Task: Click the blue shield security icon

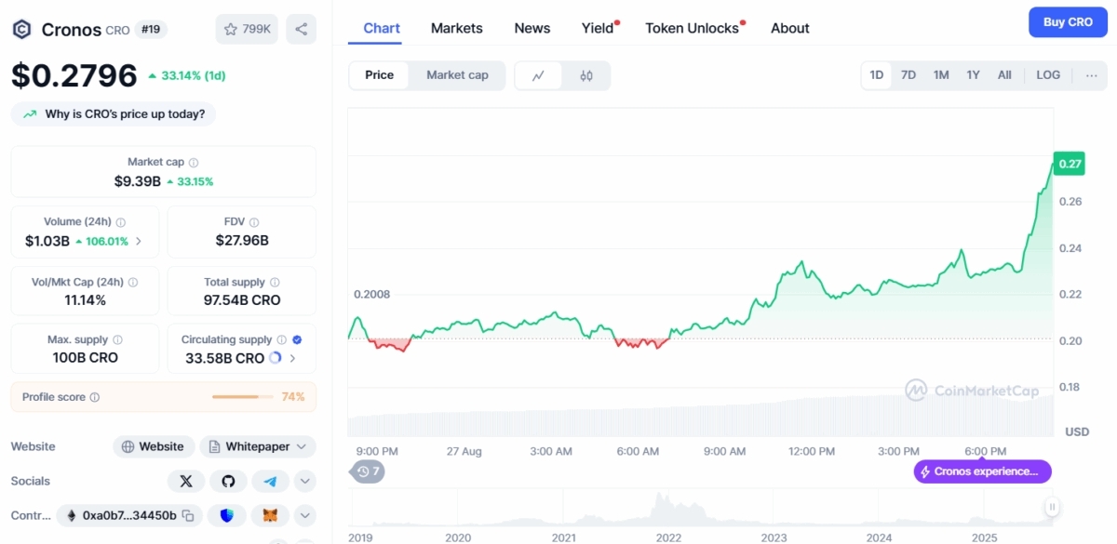Action: click(226, 515)
